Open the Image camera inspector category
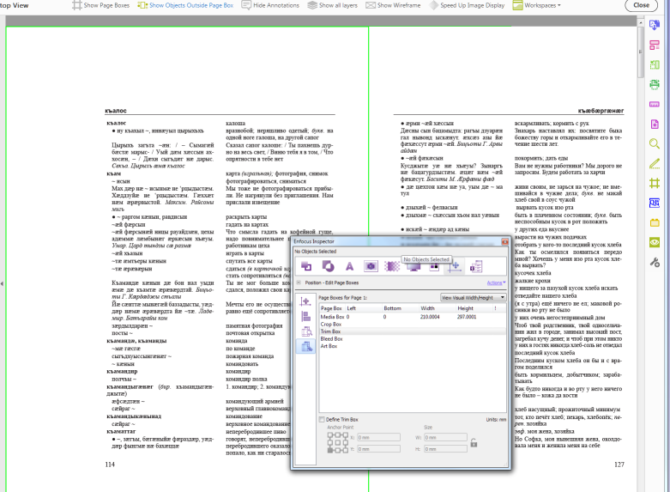 (371, 266)
